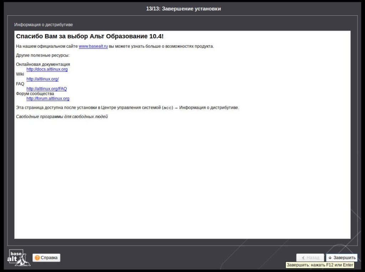Click the 'Форум сообщества' label
Image resolution: width=365 pixels, height=272 pixels.
(x=35, y=94)
